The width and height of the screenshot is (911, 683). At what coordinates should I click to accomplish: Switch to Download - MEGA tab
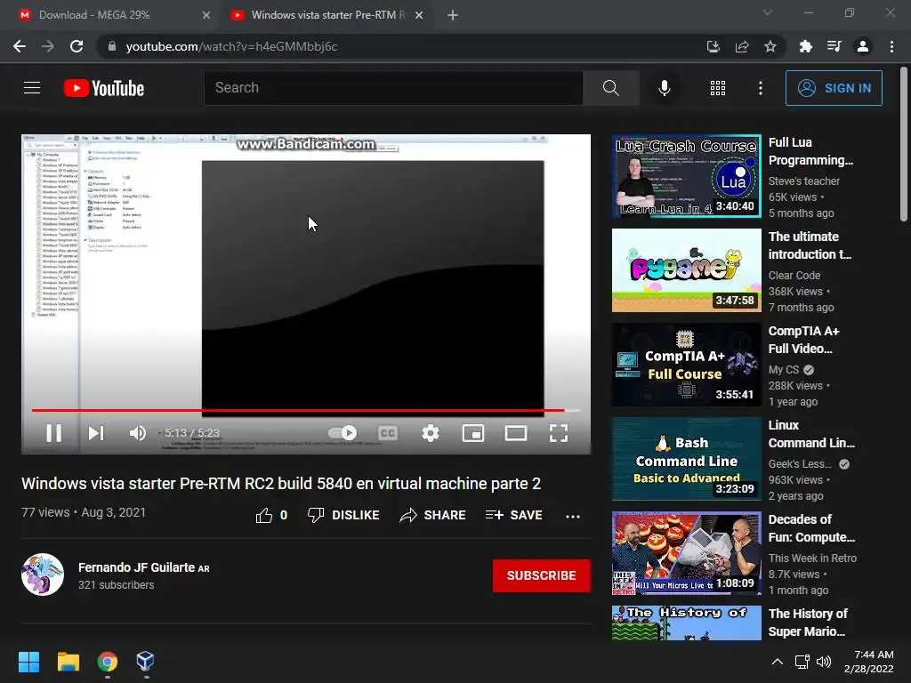(x=110, y=15)
